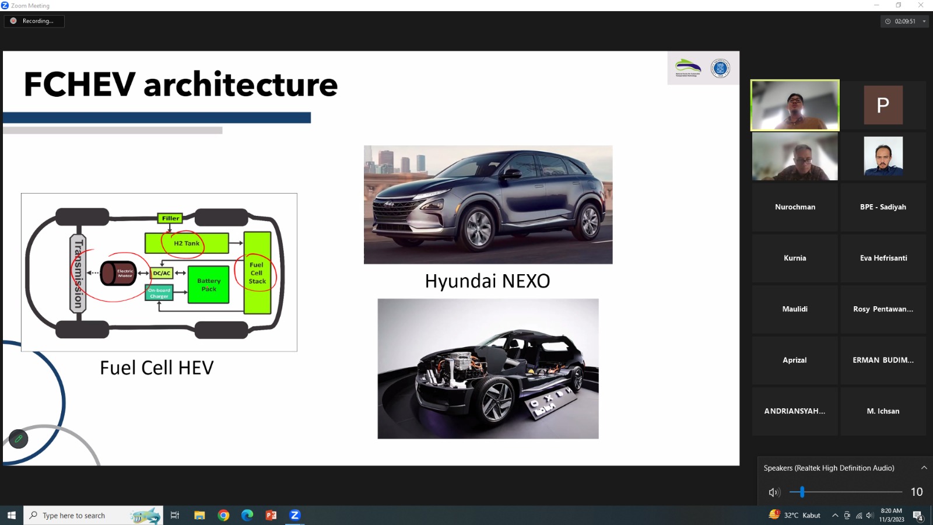Switch to Zoom in the taskbar

[x=295, y=515]
